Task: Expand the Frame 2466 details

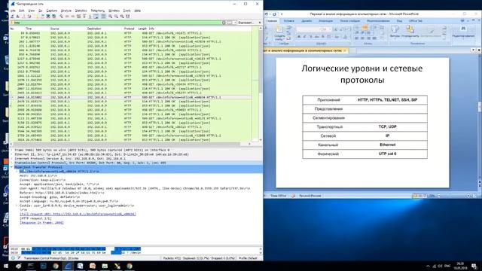Action: point(12,150)
